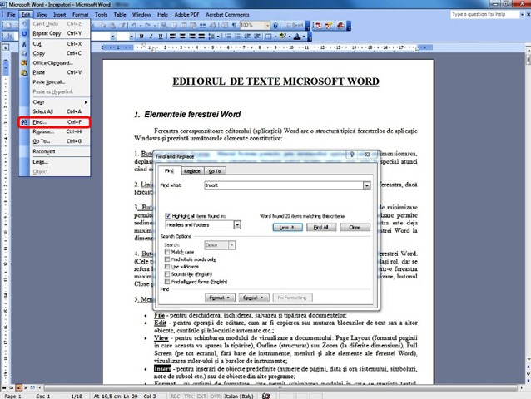Click the Read toolbar button
Image resolution: width=531 pixels, height=399 pixels.
(x=293, y=26)
